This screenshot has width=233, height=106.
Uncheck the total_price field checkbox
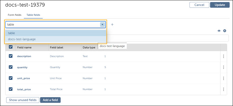coord(11,89)
